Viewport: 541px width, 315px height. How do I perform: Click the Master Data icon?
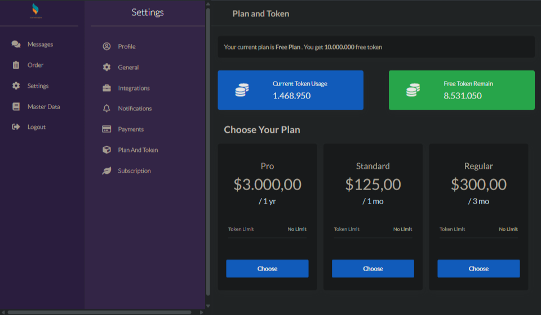[x=16, y=107]
